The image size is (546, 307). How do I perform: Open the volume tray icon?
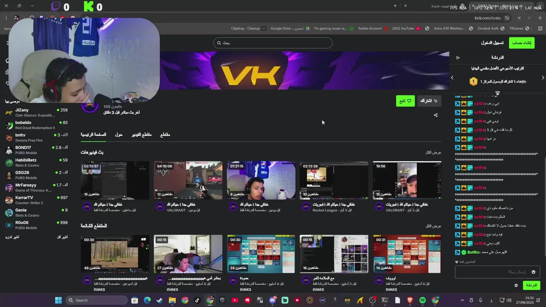coord(509,300)
